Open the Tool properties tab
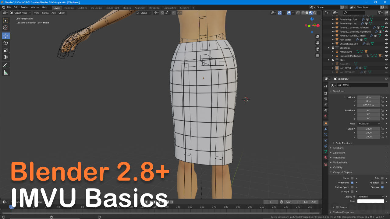390x219 pixels. coord(326,86)
